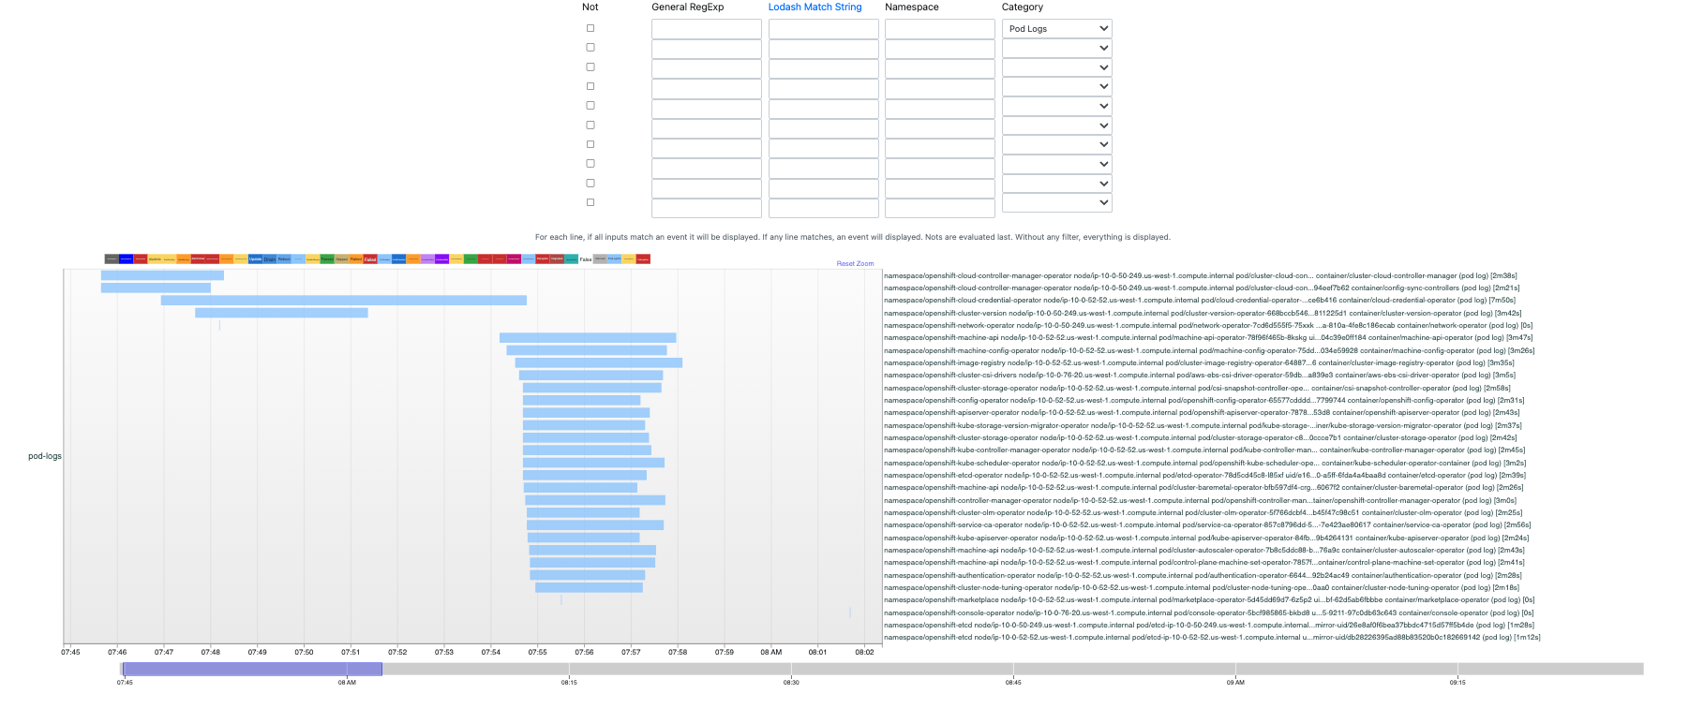This screenshot has width=1689, height=723.
Task: Select the Skipped legend swatch
Action: (x=342, y=258)
